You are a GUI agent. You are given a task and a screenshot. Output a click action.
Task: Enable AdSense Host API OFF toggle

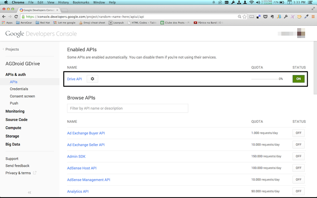pyautogui.click(x=298, y=168)
